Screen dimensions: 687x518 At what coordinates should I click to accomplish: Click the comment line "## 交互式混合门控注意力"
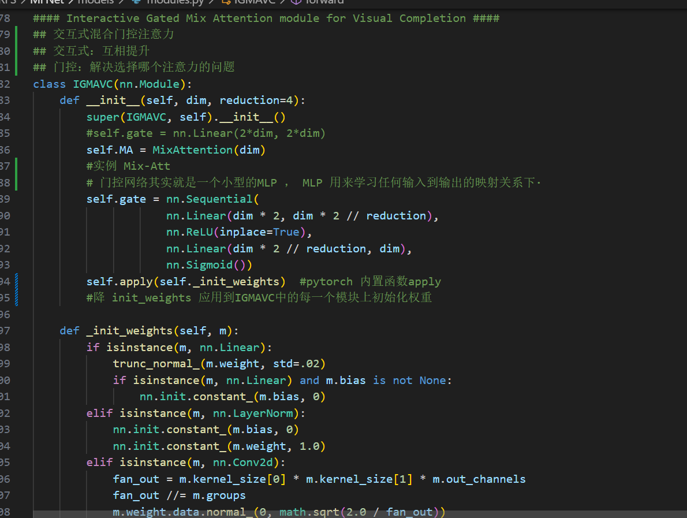104,35
